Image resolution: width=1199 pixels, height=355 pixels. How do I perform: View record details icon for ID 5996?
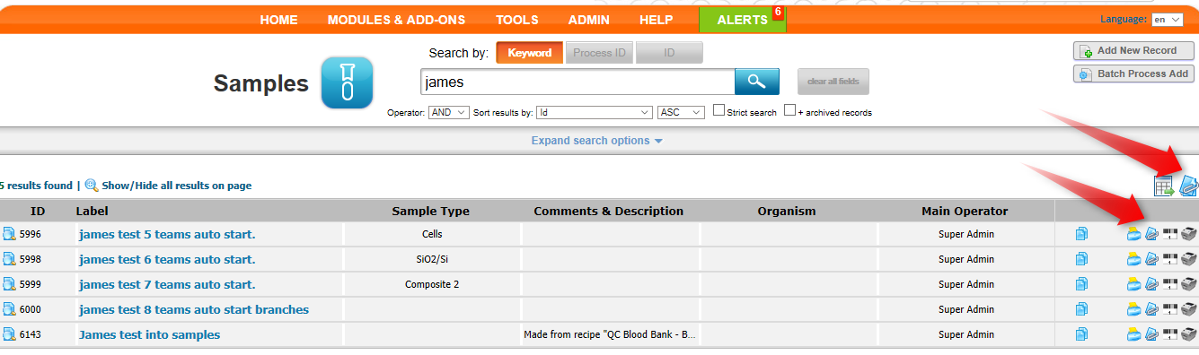[8, 234]
